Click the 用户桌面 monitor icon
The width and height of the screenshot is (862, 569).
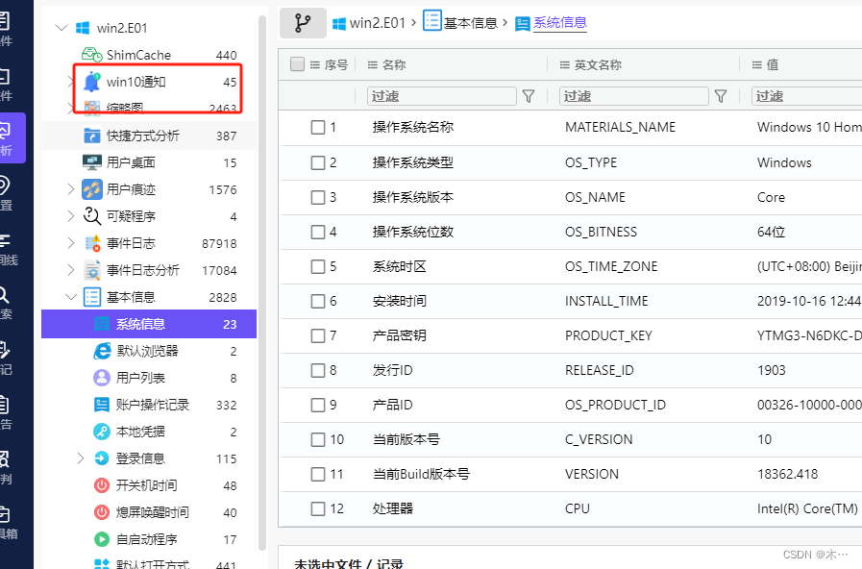coord(92,162)
